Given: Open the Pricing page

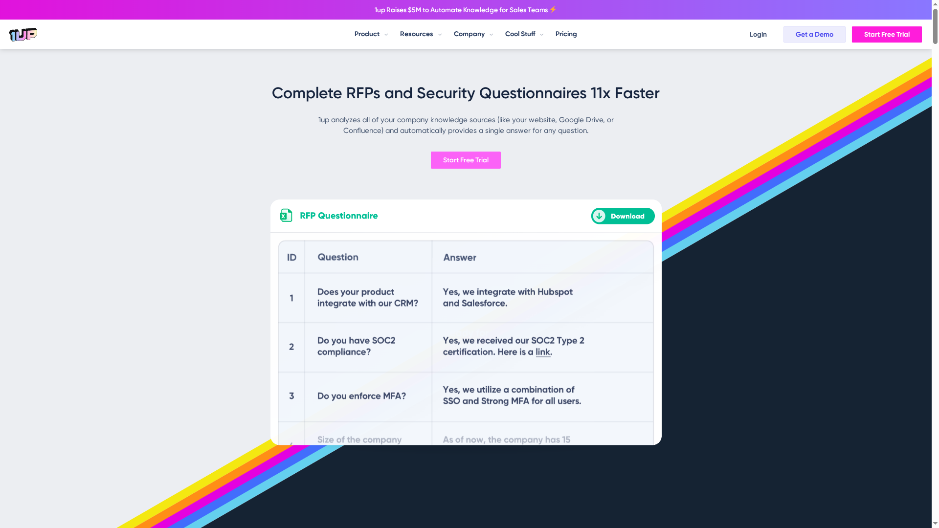Looking at the screenshot, I should click(566, 34).
